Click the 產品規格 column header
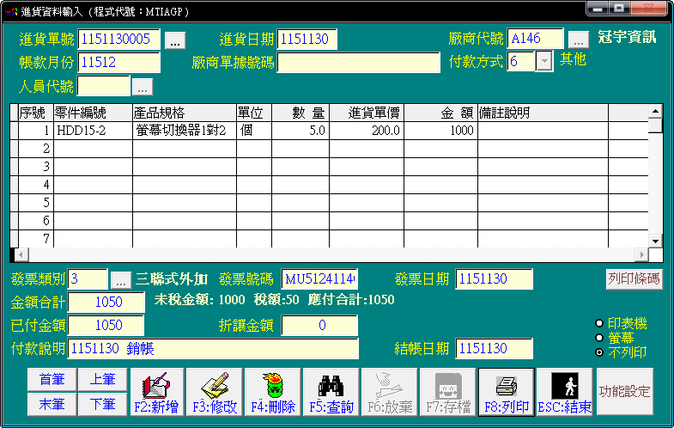Screen dimensions: 674x428 pos(185,113)
